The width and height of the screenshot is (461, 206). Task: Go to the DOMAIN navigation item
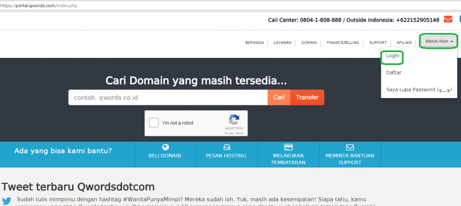309,43
